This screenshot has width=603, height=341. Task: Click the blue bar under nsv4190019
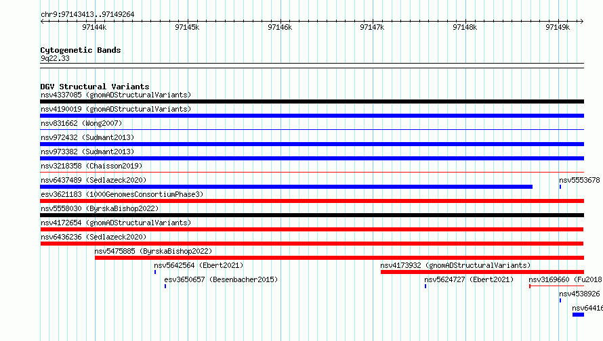pos(312,116)
